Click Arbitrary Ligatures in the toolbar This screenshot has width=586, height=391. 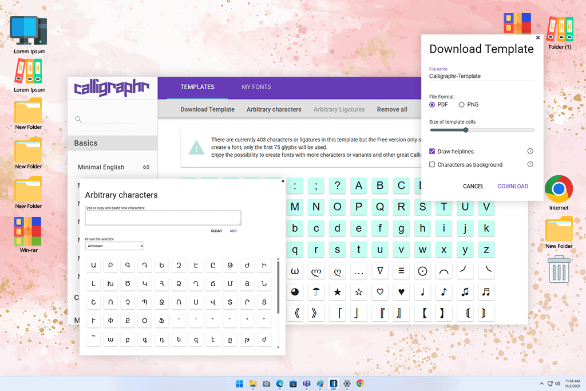(x=339, y=109)
